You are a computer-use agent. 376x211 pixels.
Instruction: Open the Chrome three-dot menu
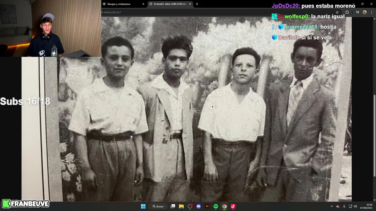[x=372, y=12]
